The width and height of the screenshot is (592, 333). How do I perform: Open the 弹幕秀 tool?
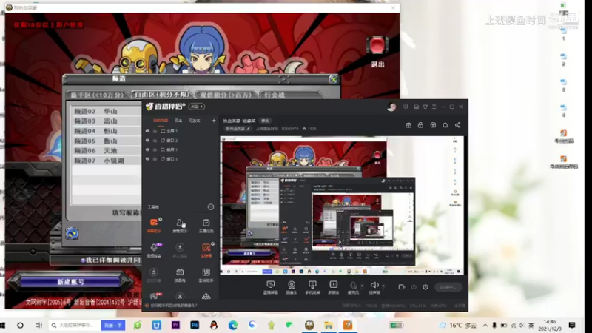(180, 275)
